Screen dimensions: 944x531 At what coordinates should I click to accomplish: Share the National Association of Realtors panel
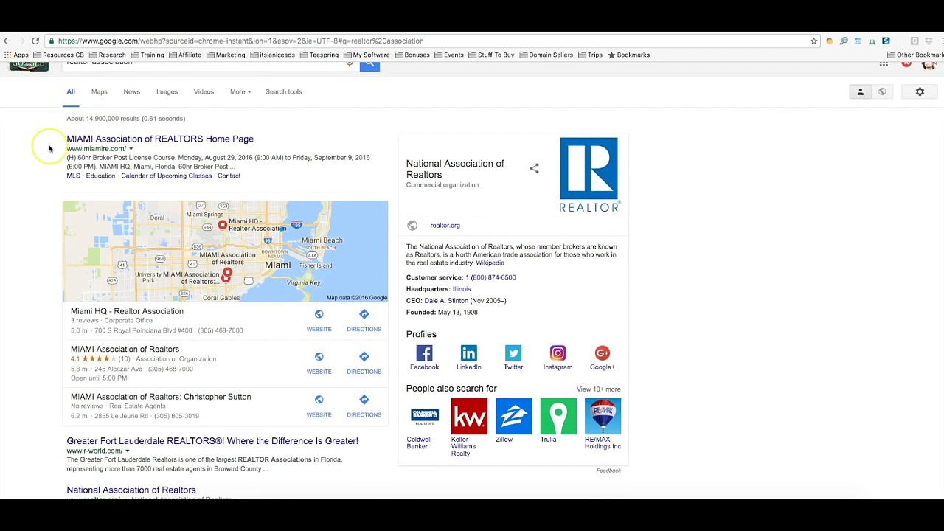[x=535, y=169]
